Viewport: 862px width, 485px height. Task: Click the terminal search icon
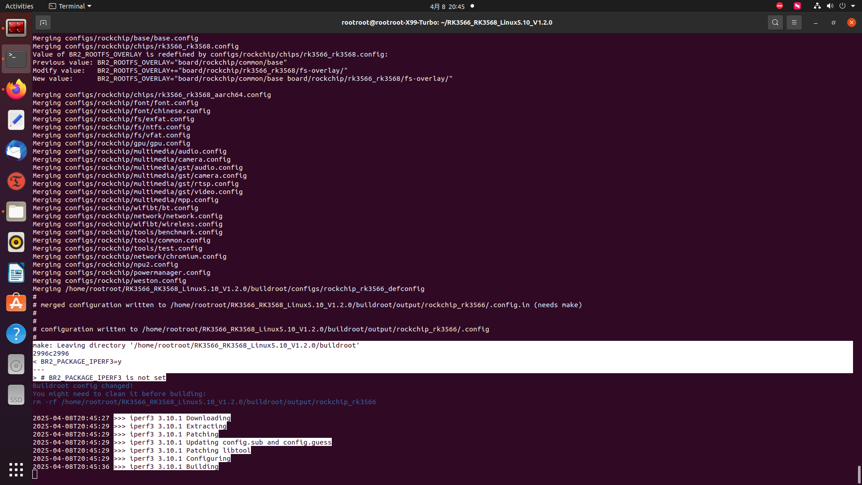(x=775, y=22)
